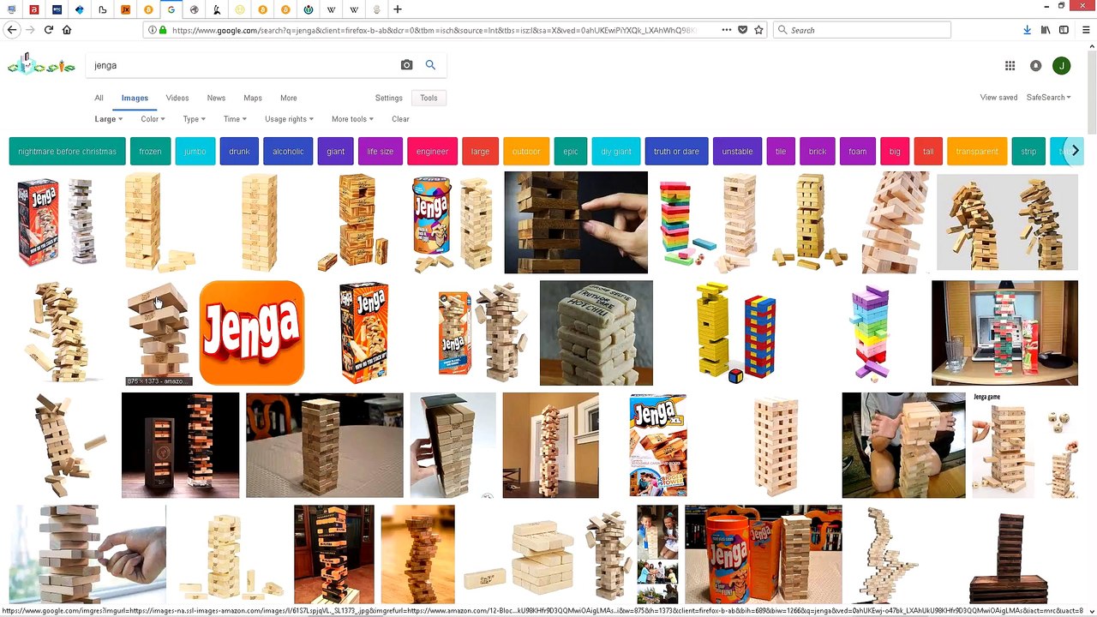Open the Type filter dropdown
Image resolution: width=1097 pixels, height=617 pixels.
click(x=194, y=119)
